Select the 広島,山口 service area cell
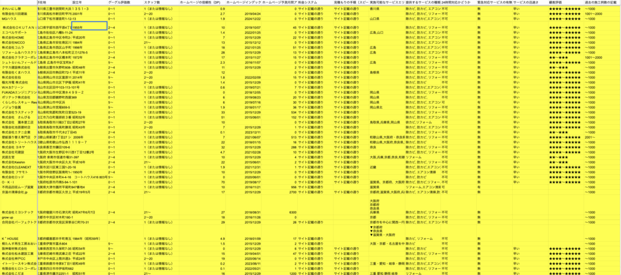This screenshot has height=275, width=621. coord(387,32)
